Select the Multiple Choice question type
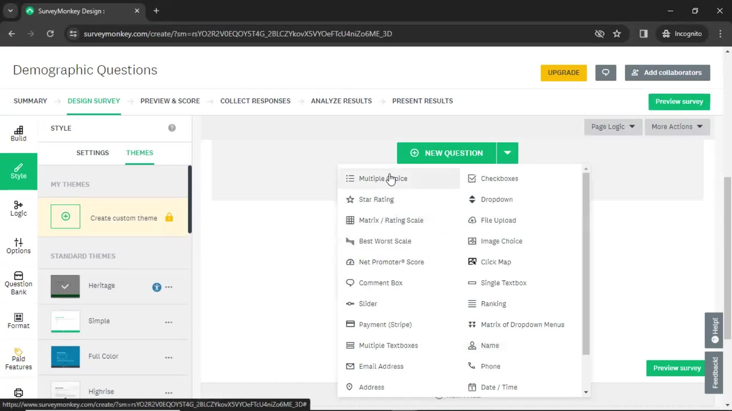This screenshot has height=411, width=732. pos(383,178)
